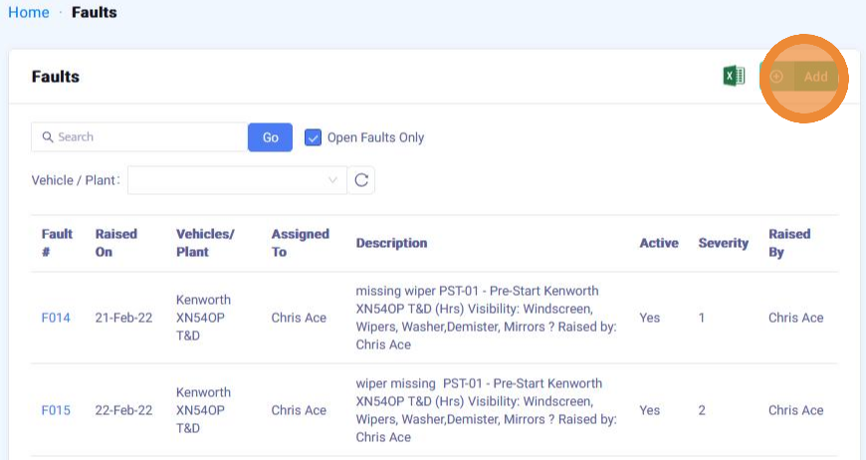Viewport: 866px width, 460px height.
Task: Click the magnifier icon in the search box
Action: [x=47, y=137]
